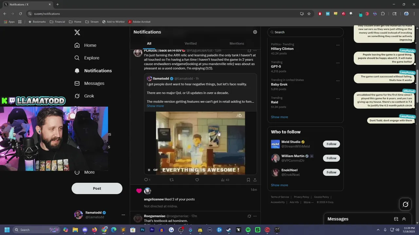Open Financial bookmarks folder
This screenshot has height=235, width=419.
point(57,22)
